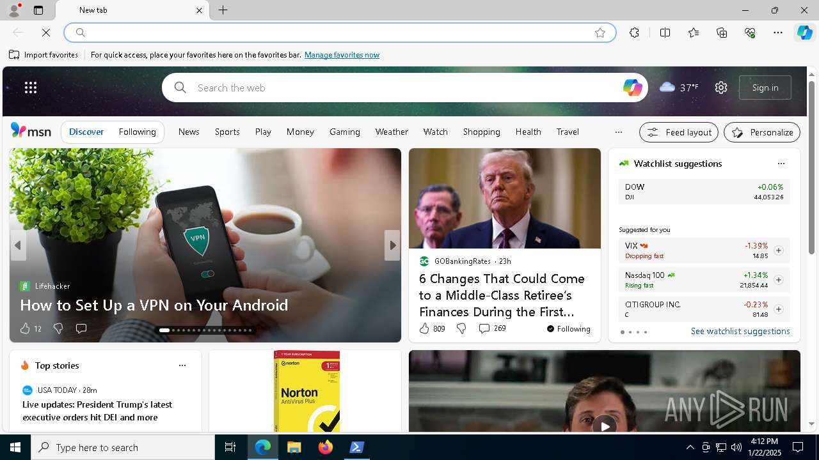This screenshot has width=819, height=460.
Task: Open the profile icon in title bar
Action: click(x=14, y=10)
